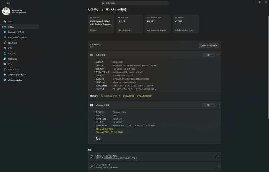Image resolution: width=269 pixels, height=172 pixels.
Task: Select the バージョン 25H2 value
Action: pyautogui.click(x=115, y=116)
